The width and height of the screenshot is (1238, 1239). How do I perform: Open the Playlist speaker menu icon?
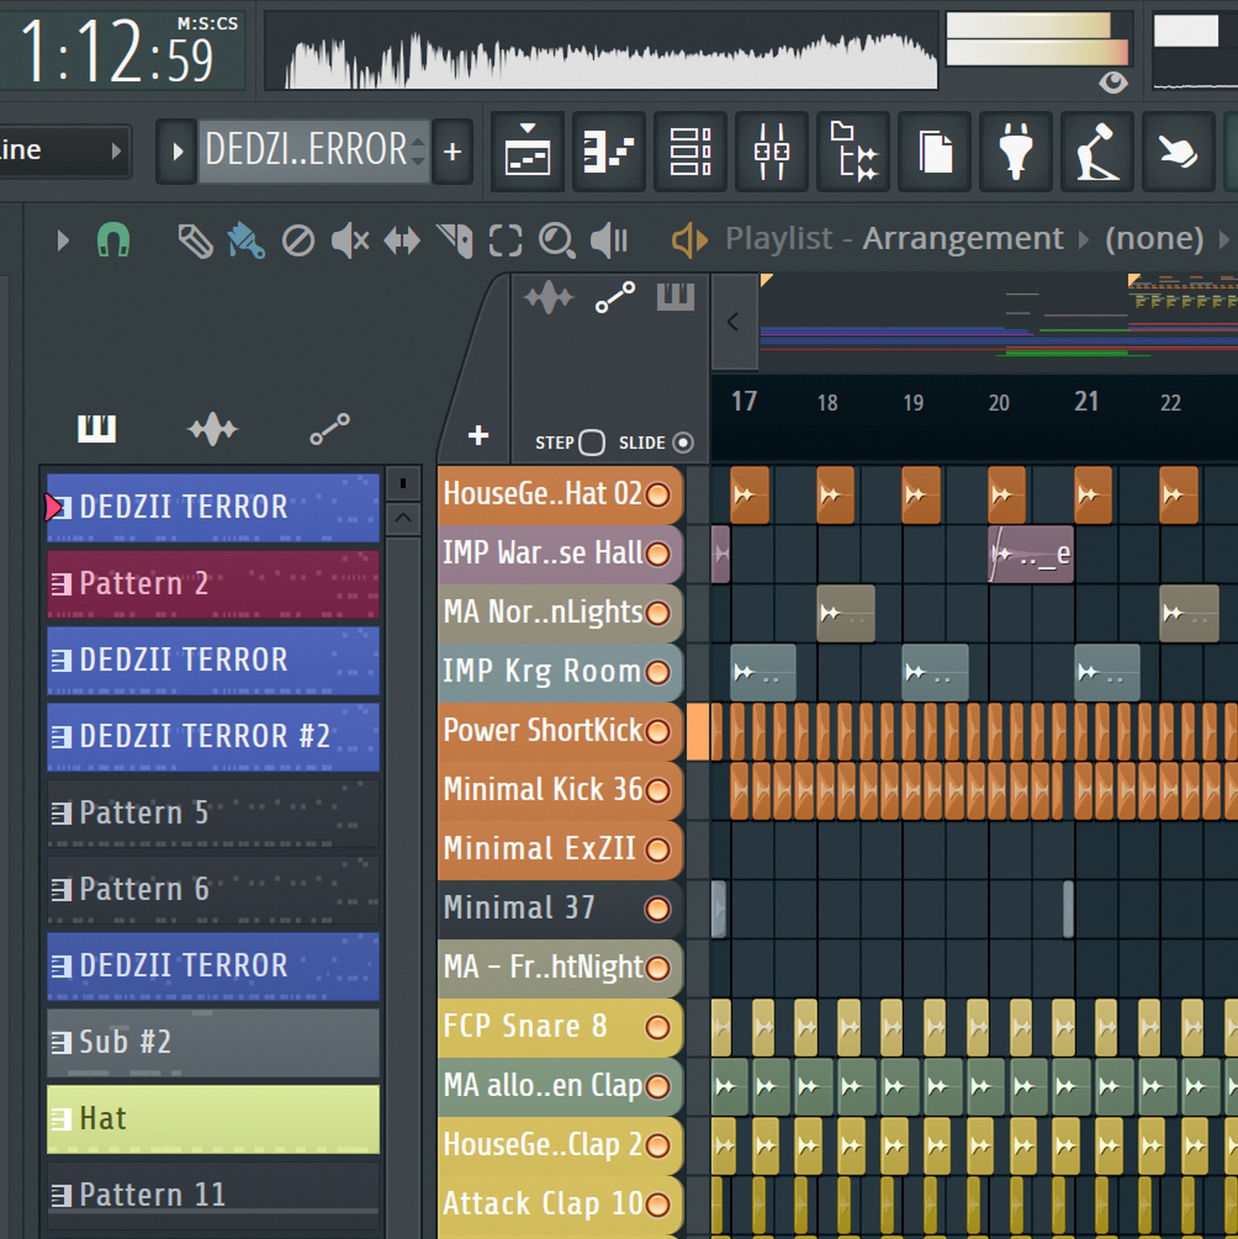pyautogui.click(x=689, y=240)
